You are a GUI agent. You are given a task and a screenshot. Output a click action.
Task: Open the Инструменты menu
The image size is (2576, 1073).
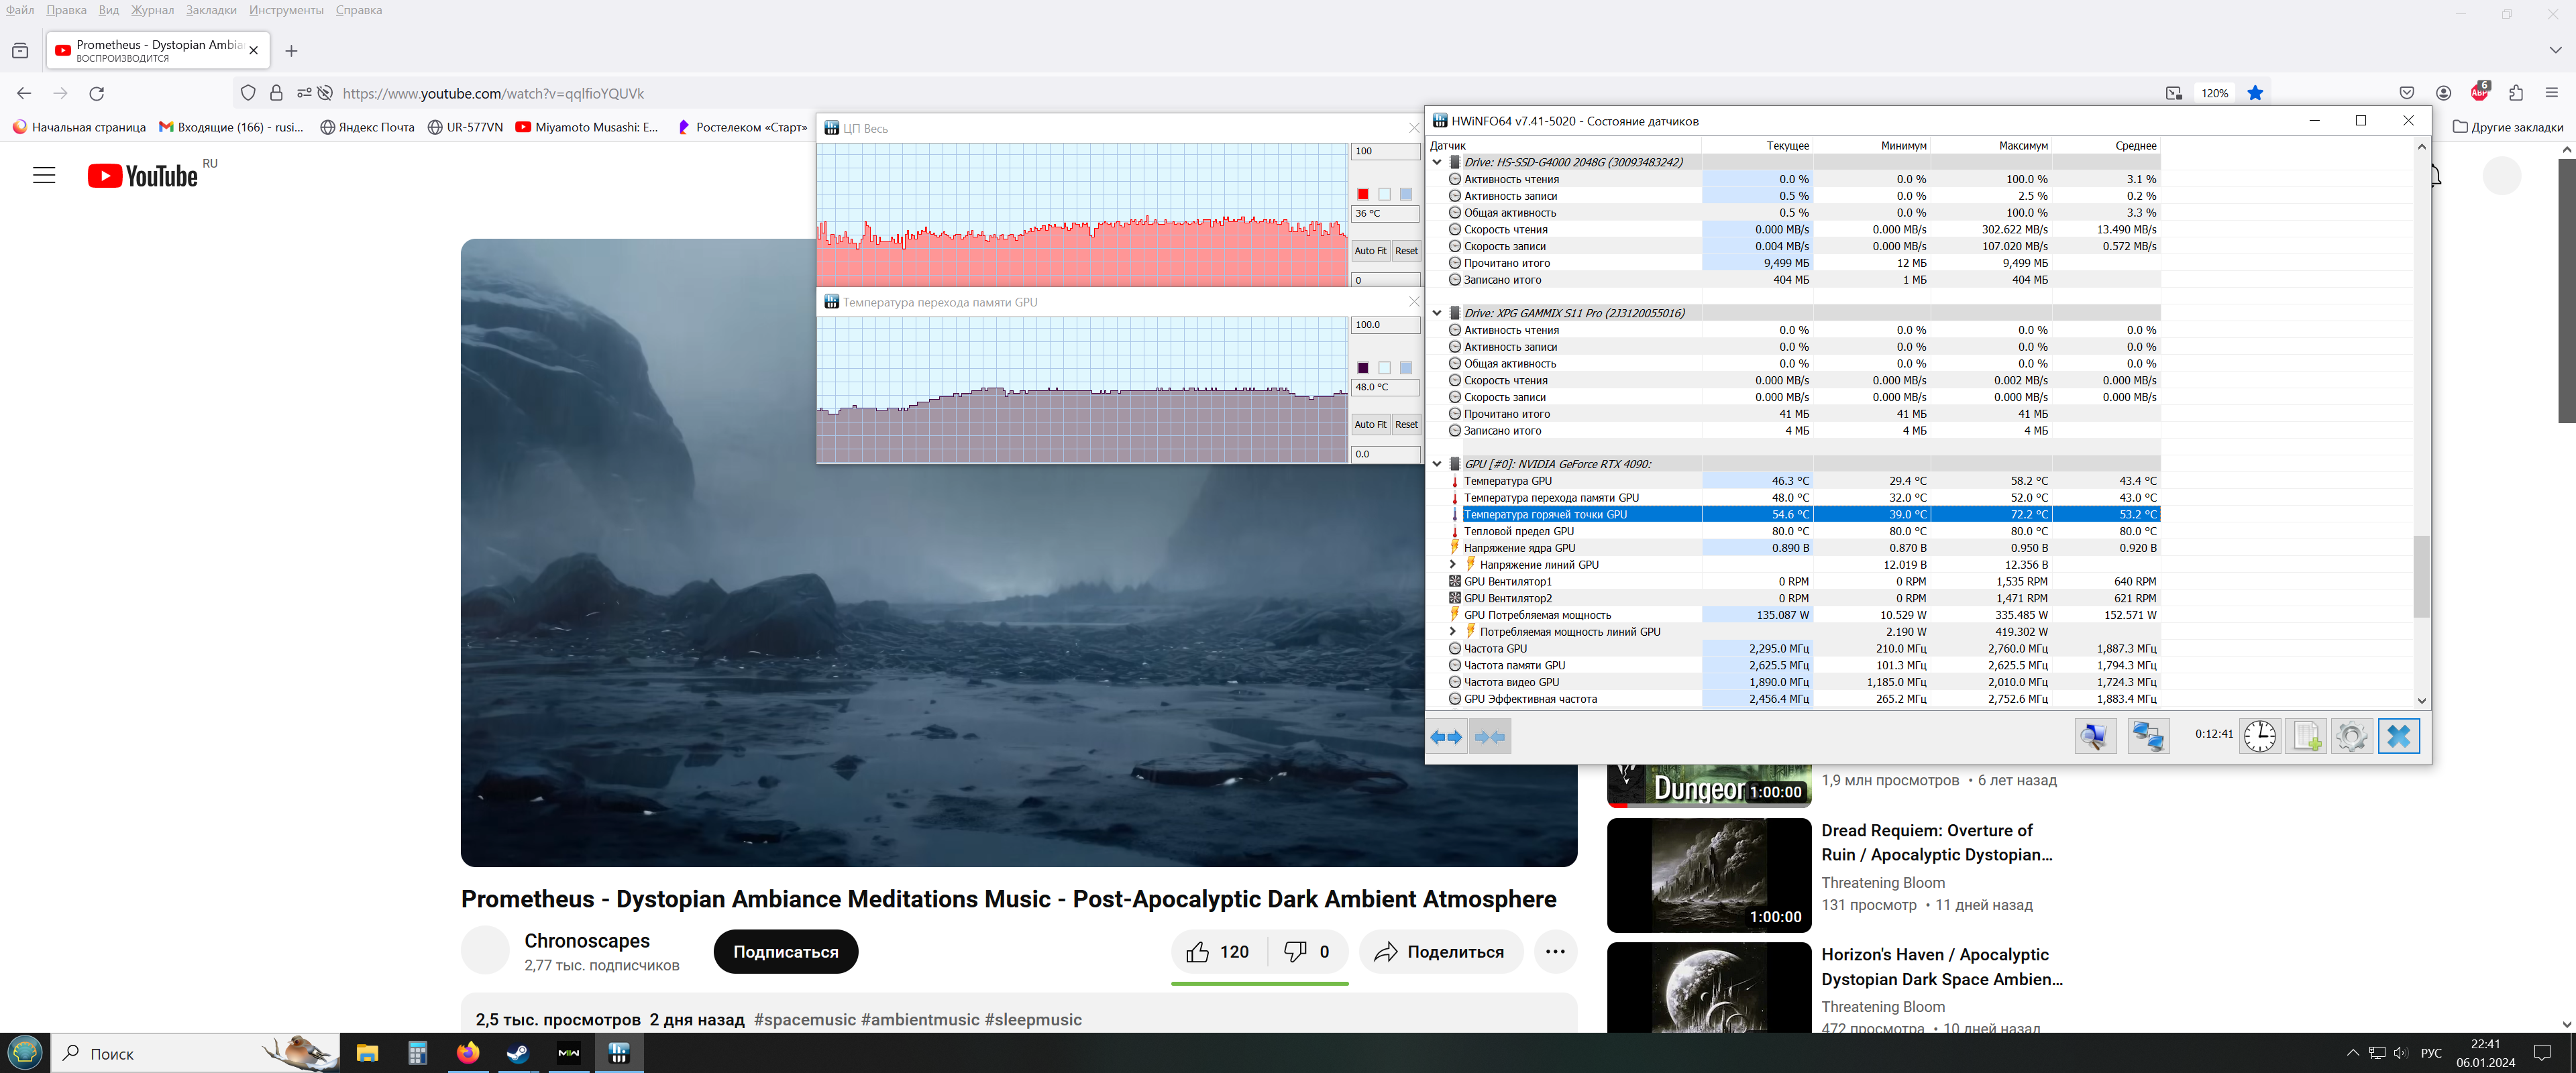[286, 10]
